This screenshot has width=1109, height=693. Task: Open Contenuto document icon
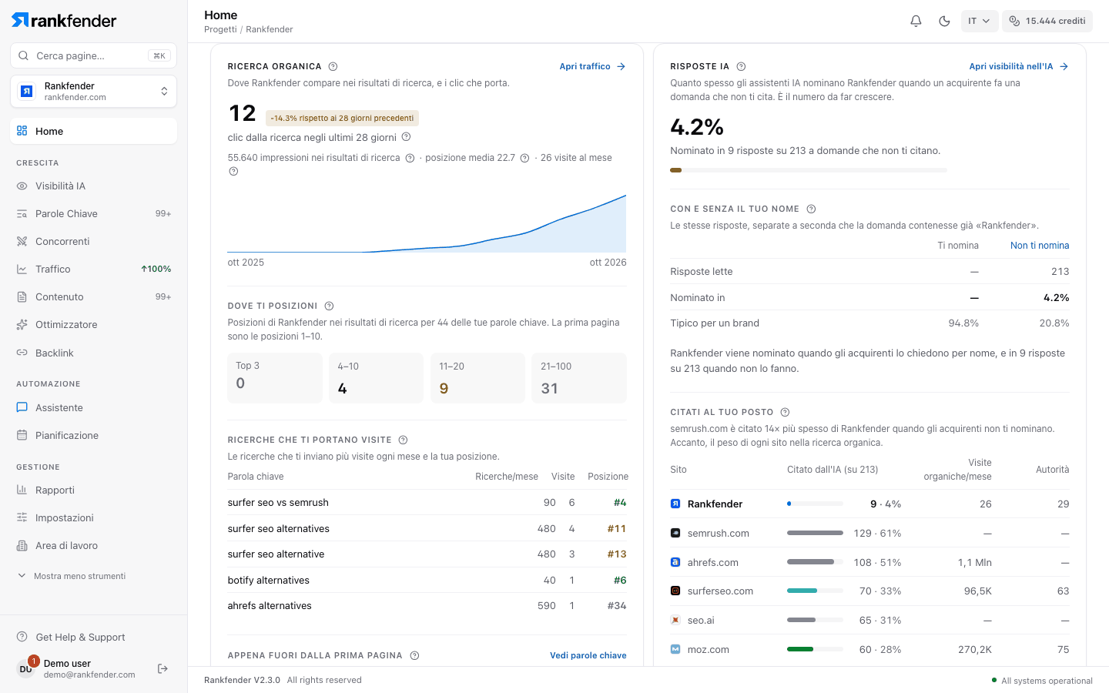coord(22,296)
